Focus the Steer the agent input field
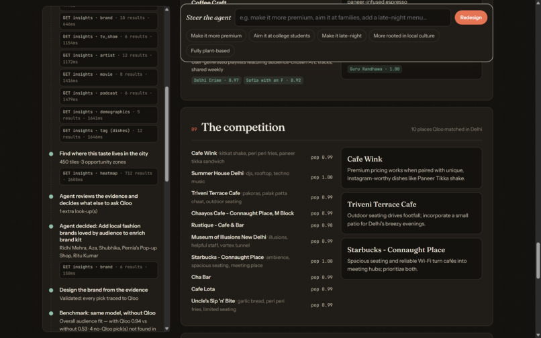The width and height of the screenshot is (541, 338). click(342, 17)
